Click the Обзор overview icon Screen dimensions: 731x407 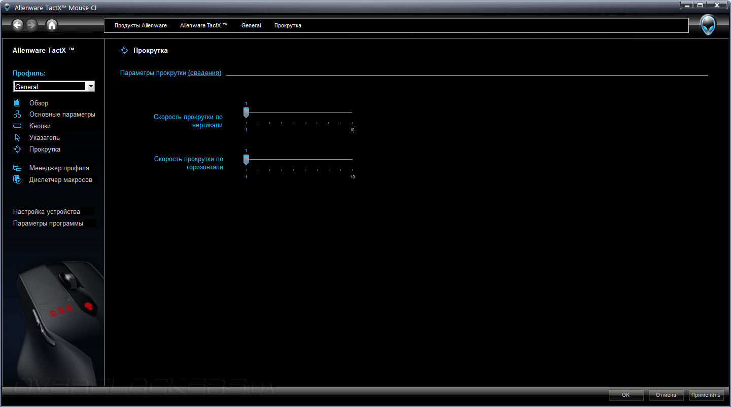(17, 103)
